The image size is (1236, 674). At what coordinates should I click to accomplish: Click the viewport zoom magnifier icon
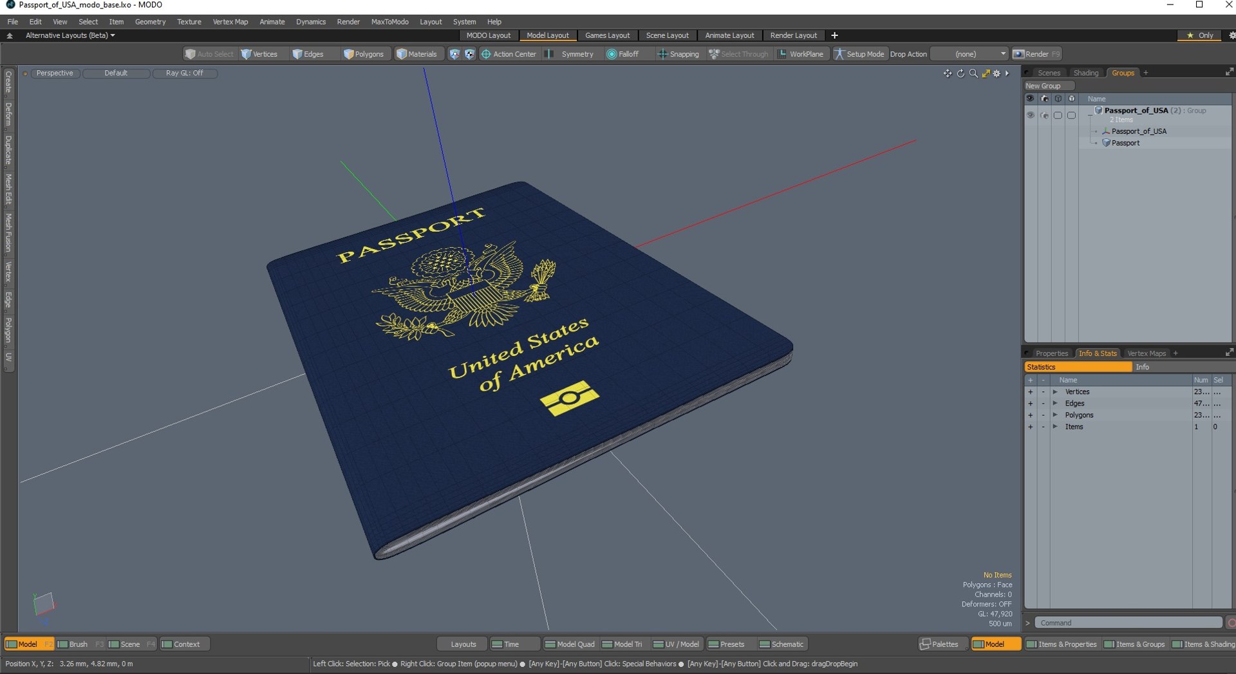973,73
